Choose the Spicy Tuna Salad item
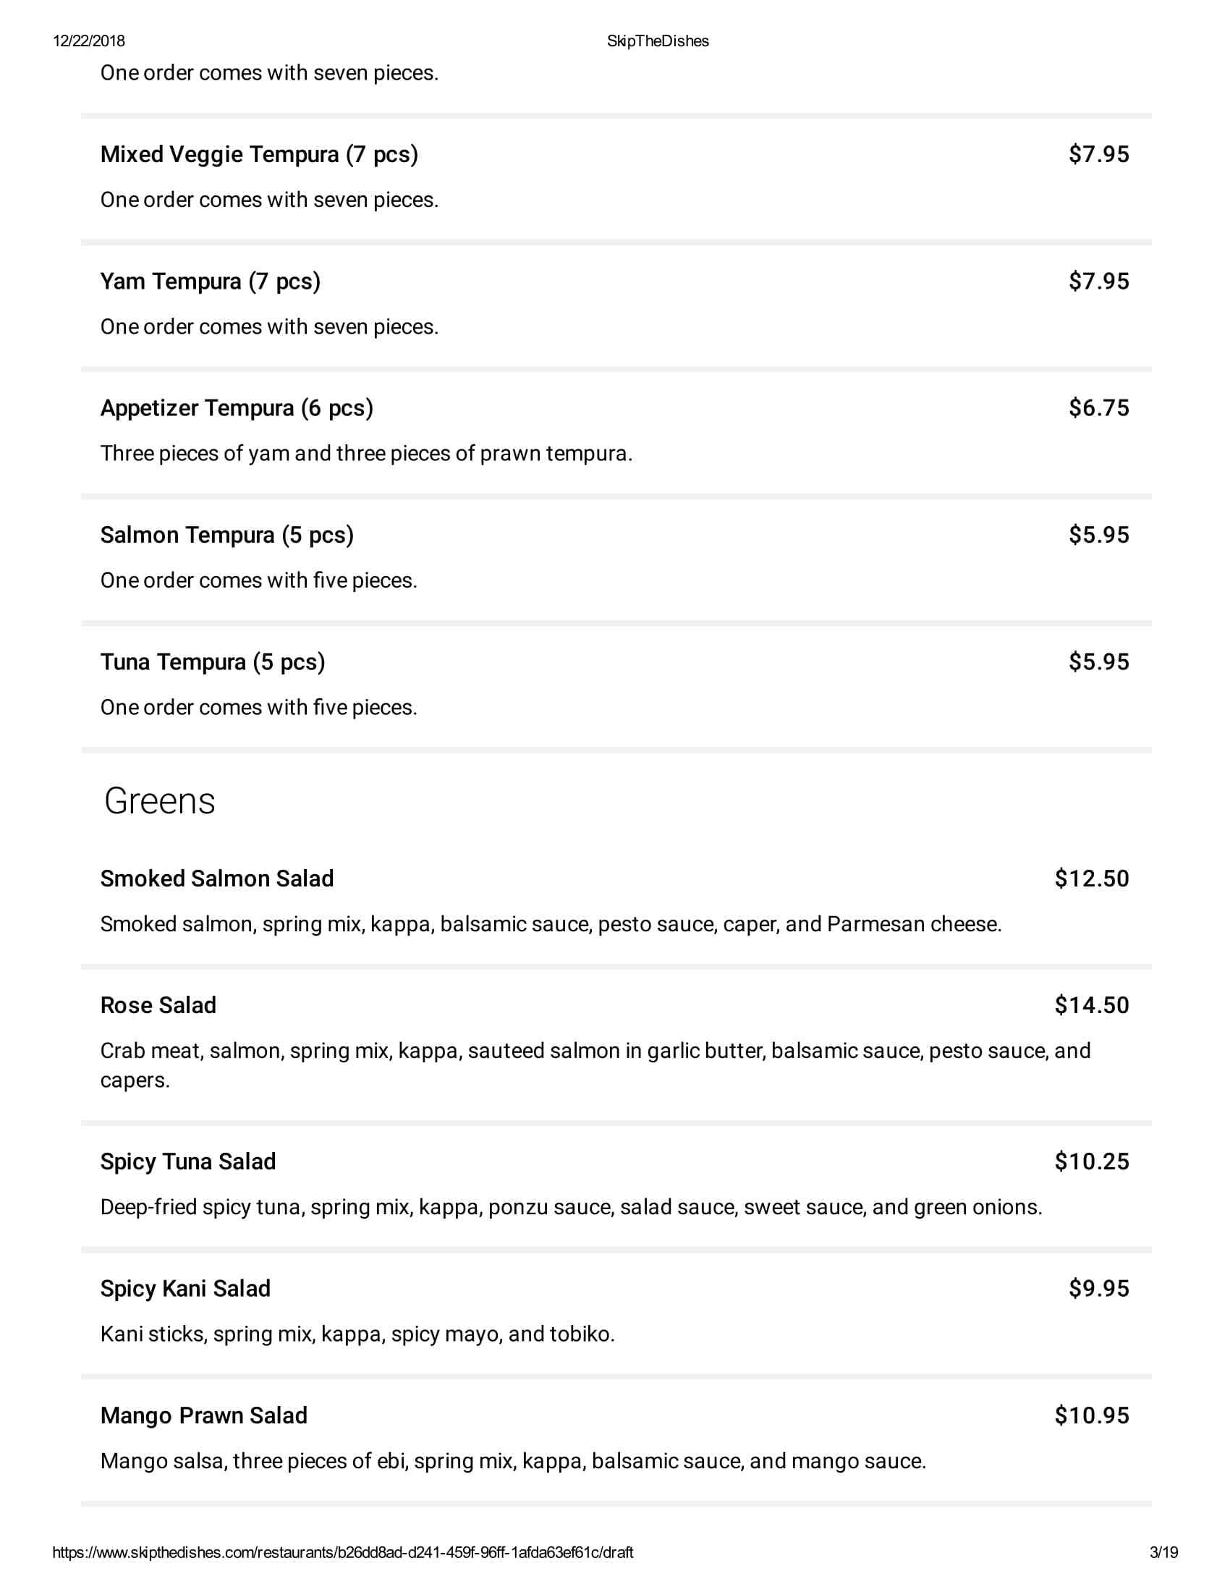Screen dimensions: 1230x1592 pos(188,1161)
